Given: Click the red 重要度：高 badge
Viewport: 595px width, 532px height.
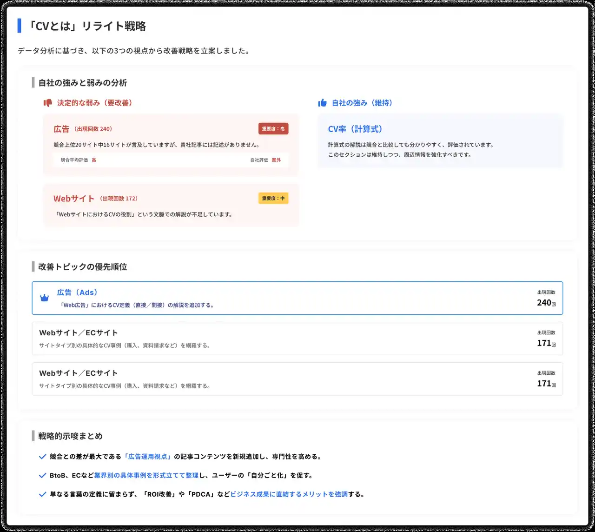Looking at the screenshot, I should pos(273,129).
